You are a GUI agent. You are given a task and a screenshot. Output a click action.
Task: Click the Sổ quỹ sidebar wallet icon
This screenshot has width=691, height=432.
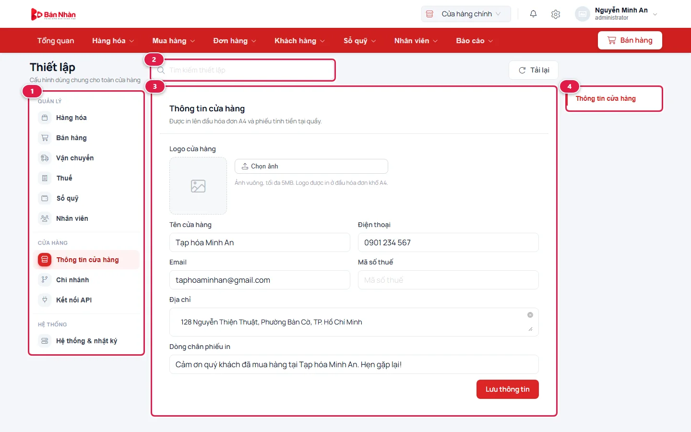[45, 198]
